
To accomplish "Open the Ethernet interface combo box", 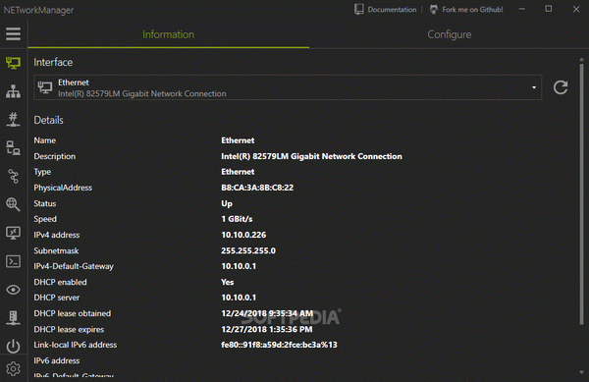I will tap(288, 87).
